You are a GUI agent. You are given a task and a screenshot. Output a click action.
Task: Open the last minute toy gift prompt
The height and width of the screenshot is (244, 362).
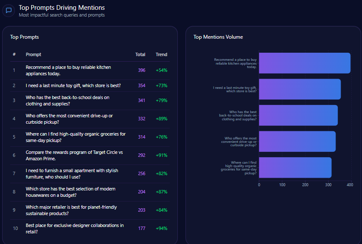click(x=73, y=85)
